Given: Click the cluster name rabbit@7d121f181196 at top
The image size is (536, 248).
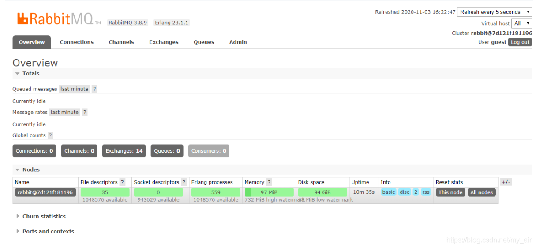Looking at the screenshot, I should 502,34.
